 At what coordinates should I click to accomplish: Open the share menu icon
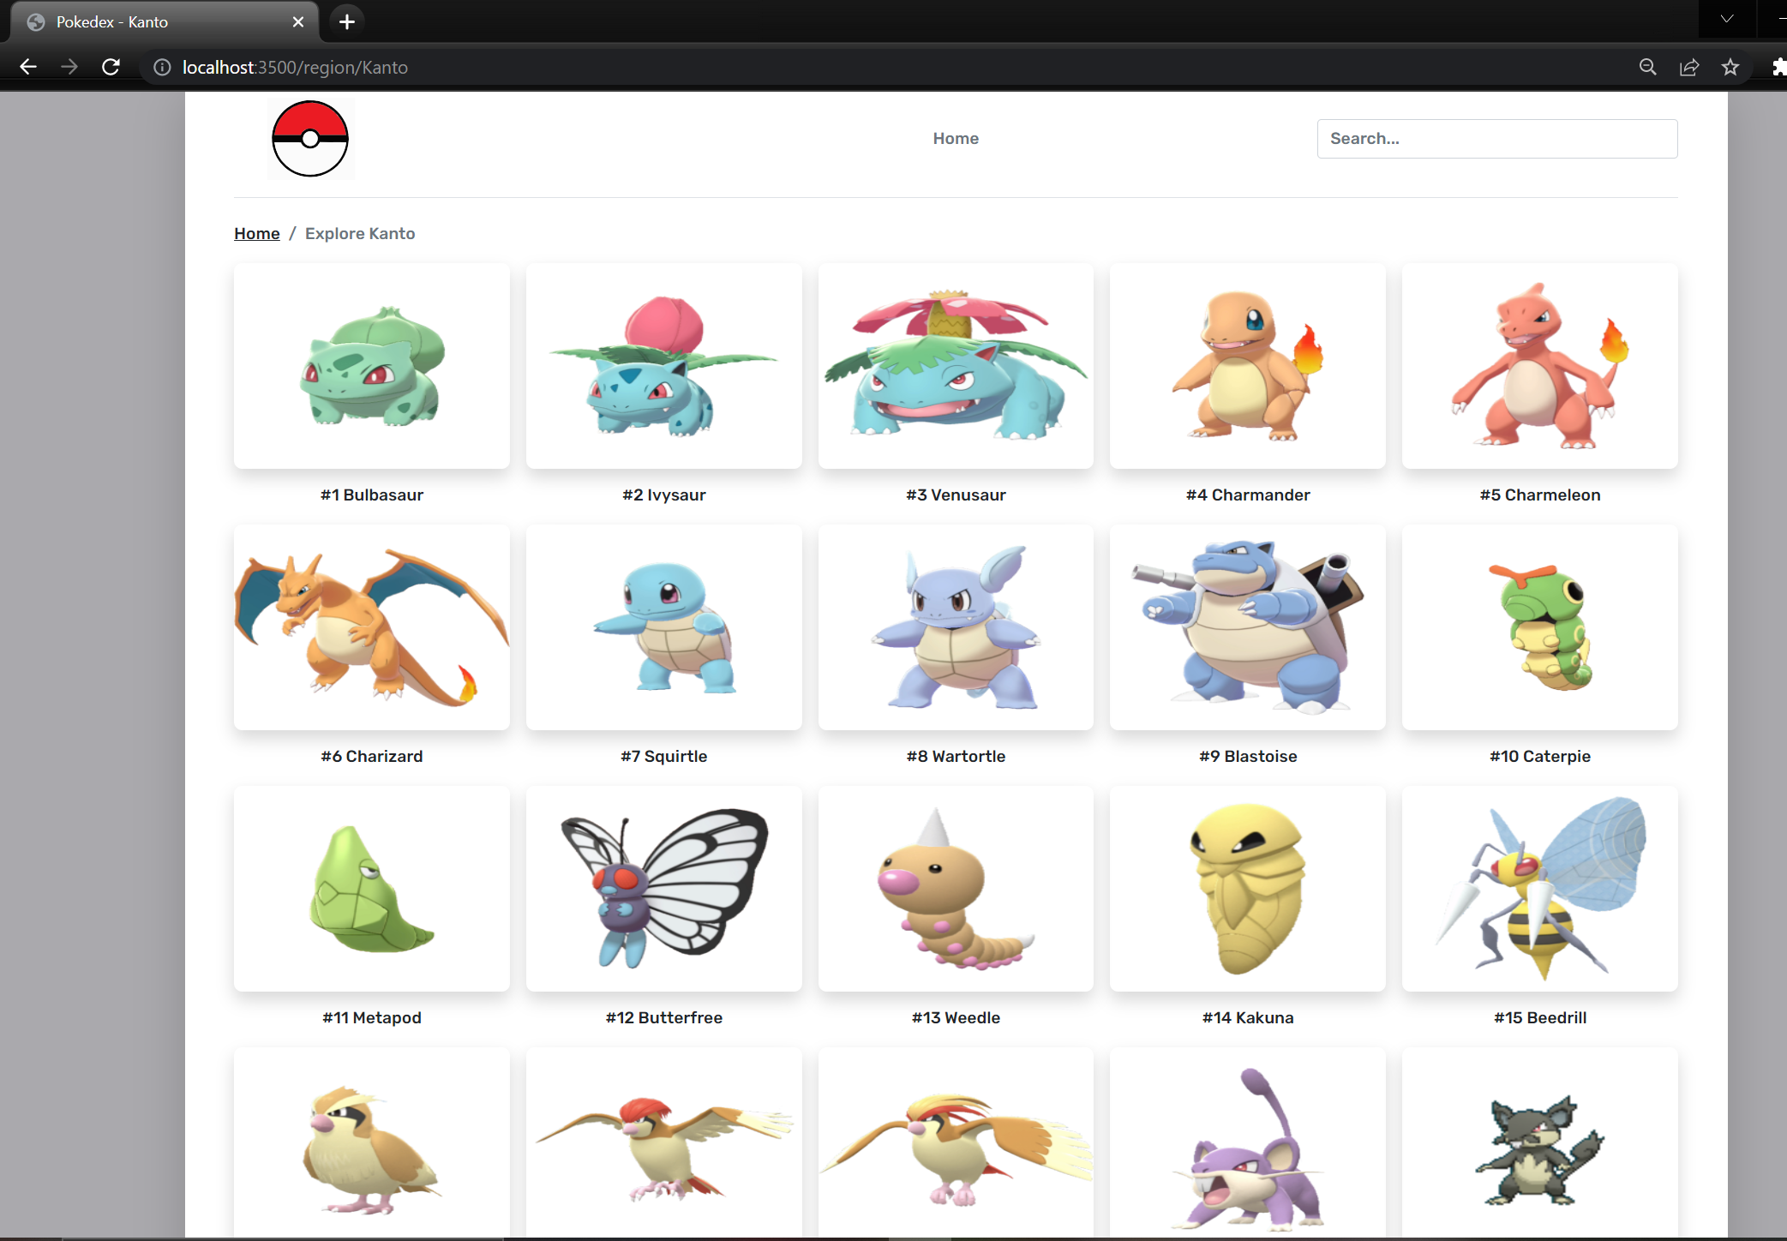(1688, 67)
